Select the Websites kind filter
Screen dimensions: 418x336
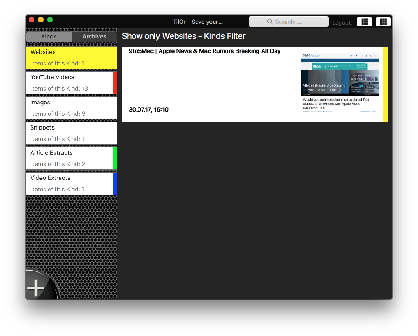pos(71,58)
